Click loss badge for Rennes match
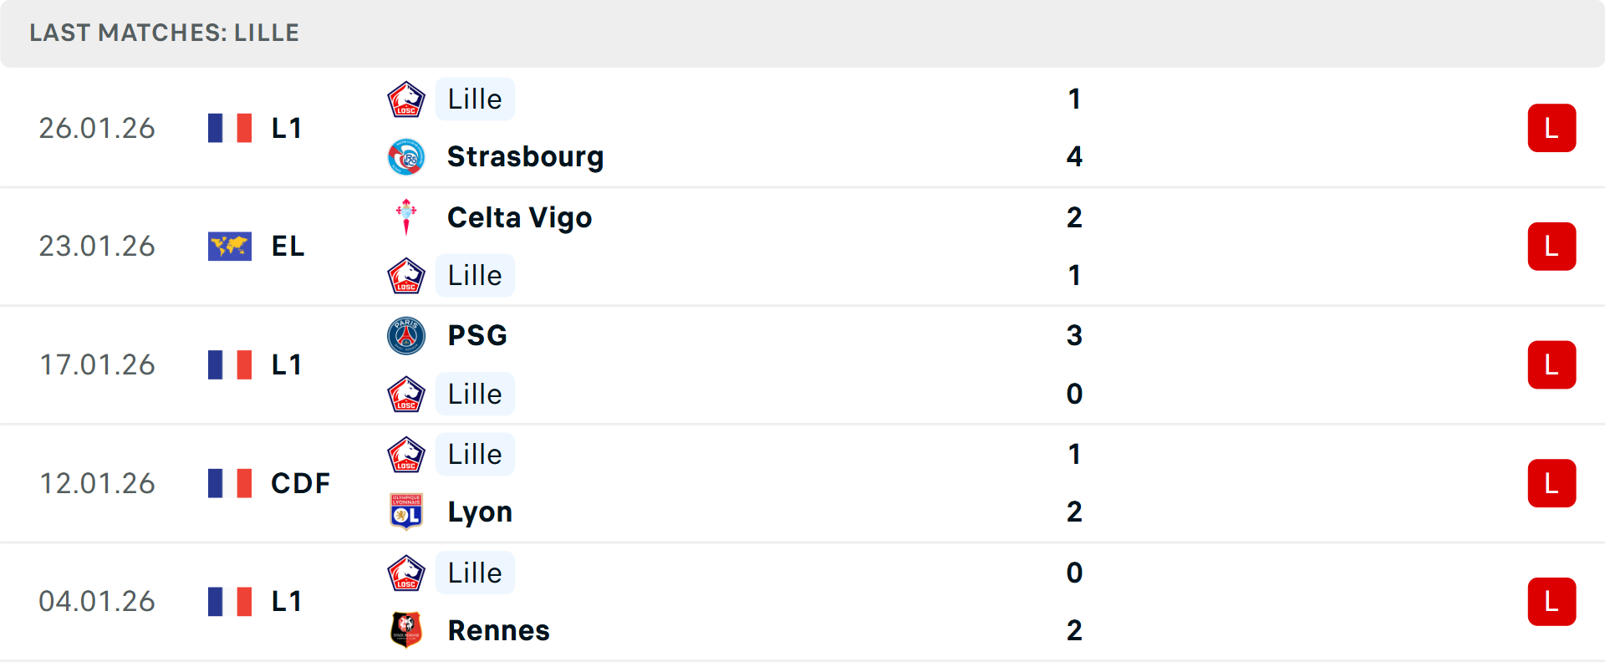Image resolution: width=1605 pixels, height=662 pixels. pyautogui.click(x=1551, y=602)
